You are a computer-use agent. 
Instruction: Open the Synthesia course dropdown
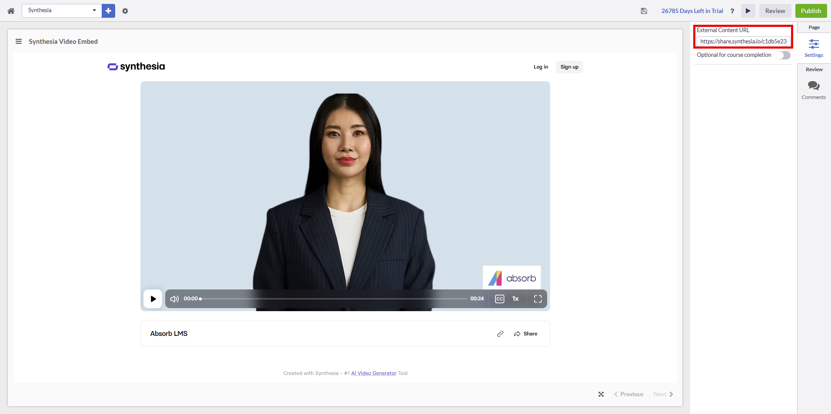pos(61,10)
